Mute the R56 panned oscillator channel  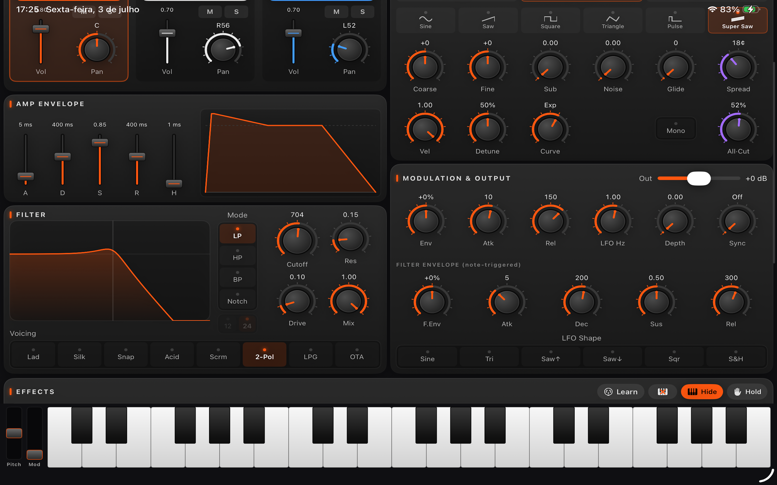(x=210, y=12)
